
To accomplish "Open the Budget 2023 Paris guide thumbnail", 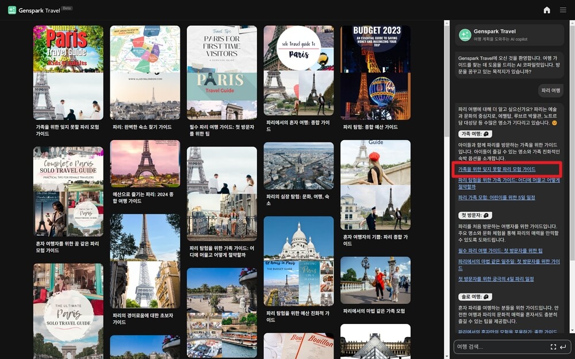I will pyautogui.click(x=375, y=72).
